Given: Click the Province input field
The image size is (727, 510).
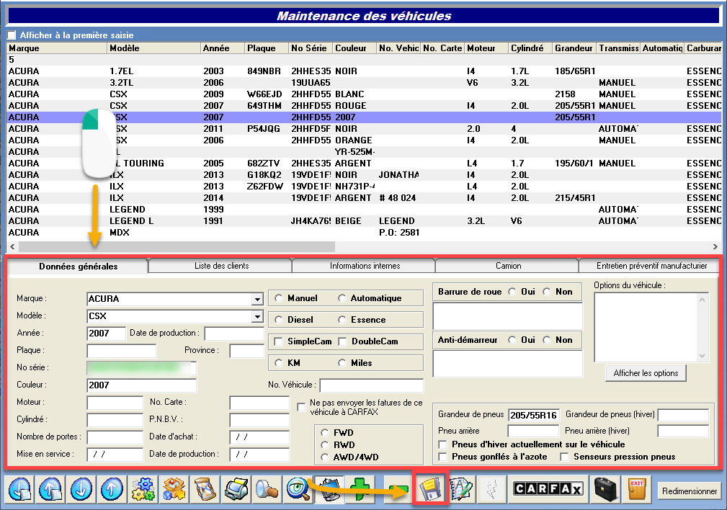Looking at the screenshot, I should (246, 351).
